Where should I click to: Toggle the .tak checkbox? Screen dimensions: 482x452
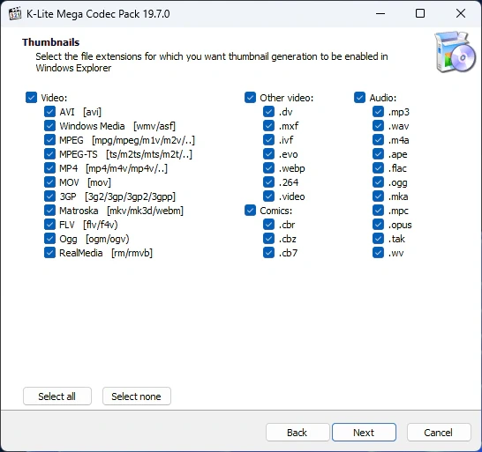click(378, 239)
